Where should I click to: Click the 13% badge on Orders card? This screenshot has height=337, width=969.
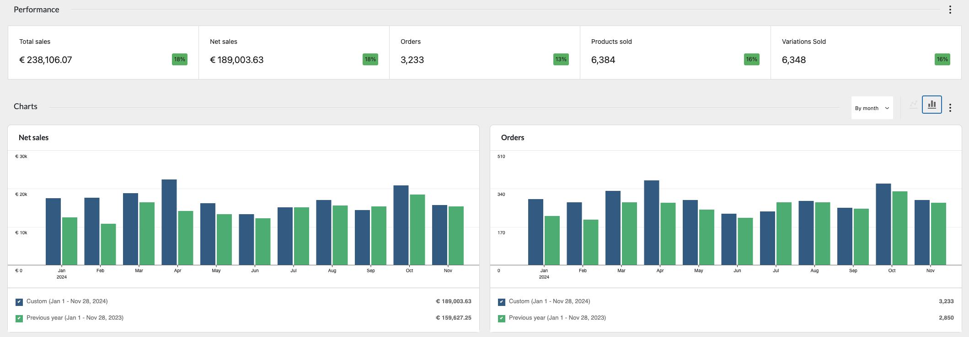click(561, 59)
